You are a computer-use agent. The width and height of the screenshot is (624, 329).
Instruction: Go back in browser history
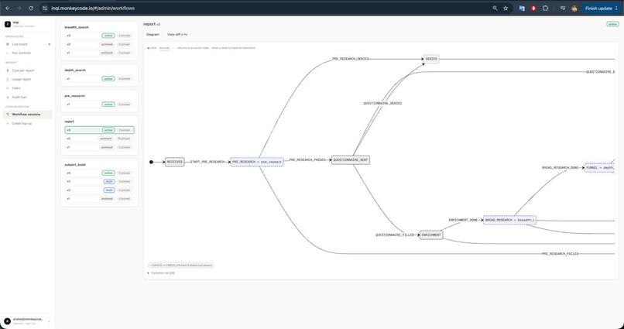click(8, 8)
